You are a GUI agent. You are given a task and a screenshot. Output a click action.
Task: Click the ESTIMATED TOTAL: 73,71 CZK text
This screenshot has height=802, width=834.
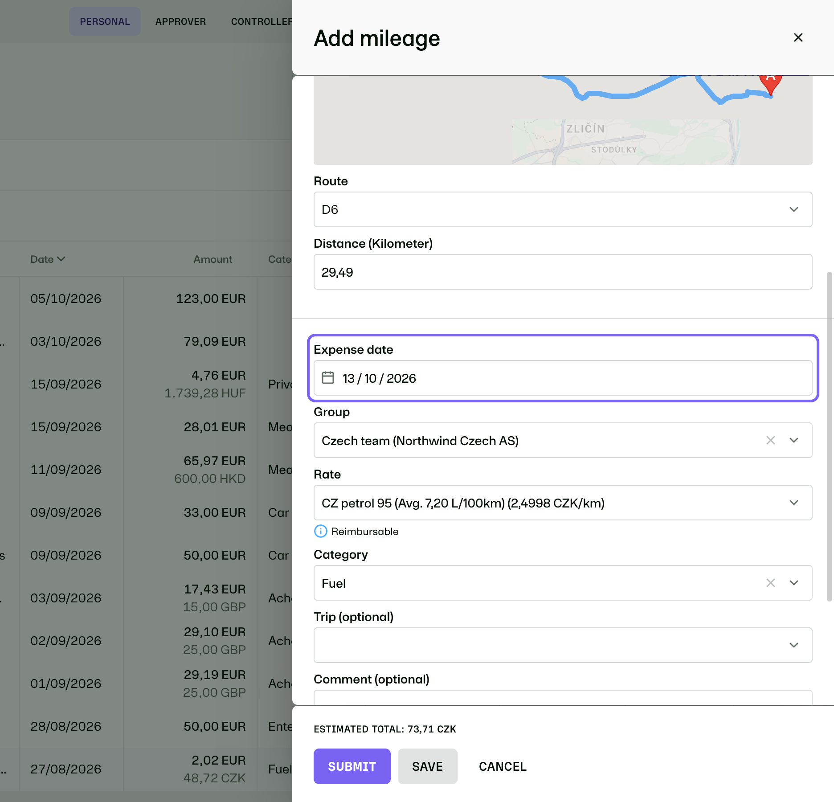385,729
